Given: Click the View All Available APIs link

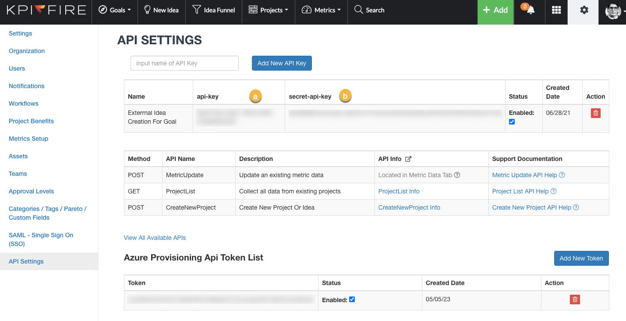Looking at the screenshot, I should click(155, 238).
